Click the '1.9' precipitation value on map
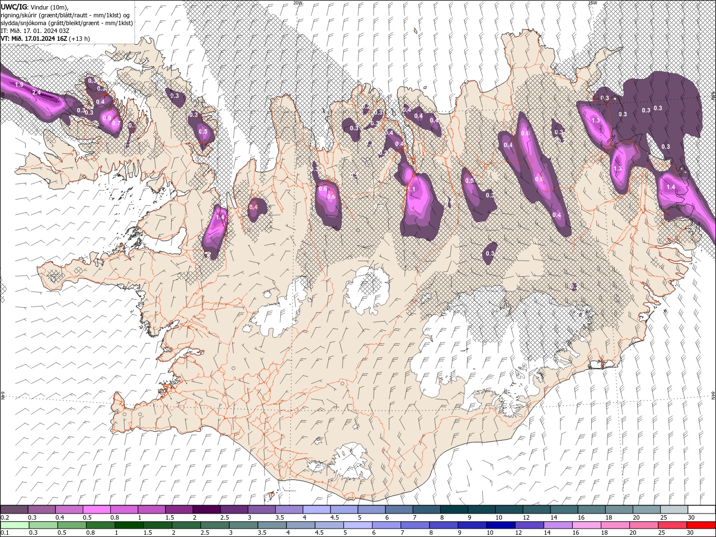716x537 pixels. pos(19,84)
